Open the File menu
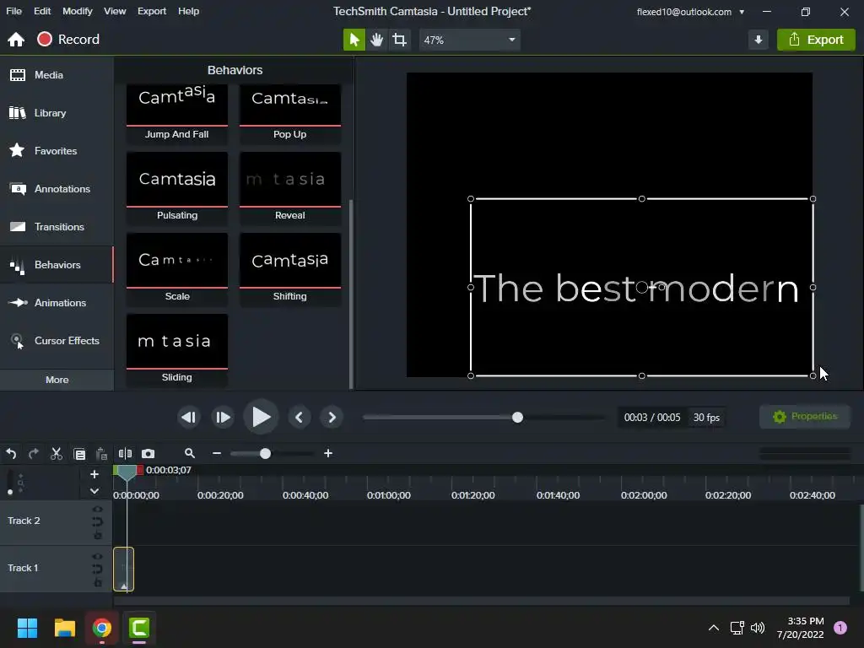864x648 pixels. point(13,11)
